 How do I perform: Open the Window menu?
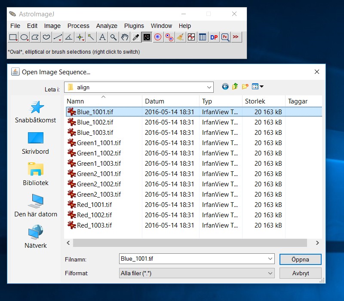click(161, 26)
